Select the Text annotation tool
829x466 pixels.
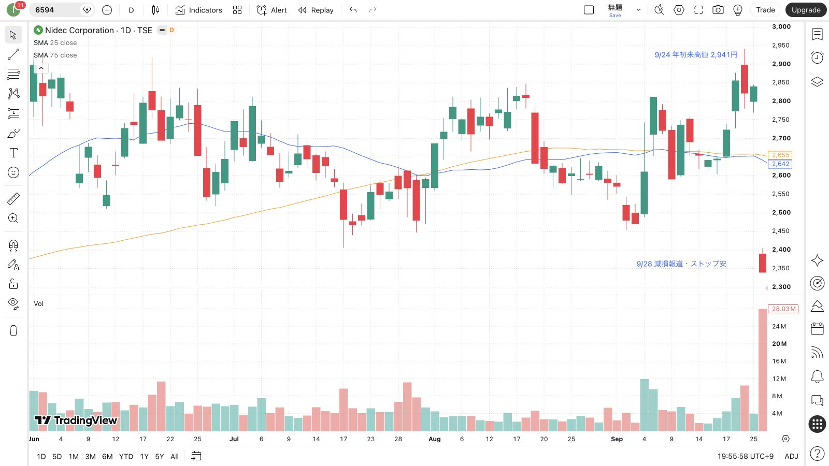[13, 153]
